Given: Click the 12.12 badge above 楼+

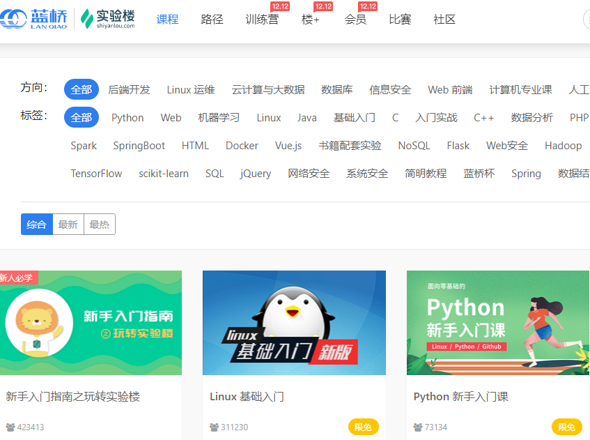Looking at the screenshot, I should click(x=323, y=6).
